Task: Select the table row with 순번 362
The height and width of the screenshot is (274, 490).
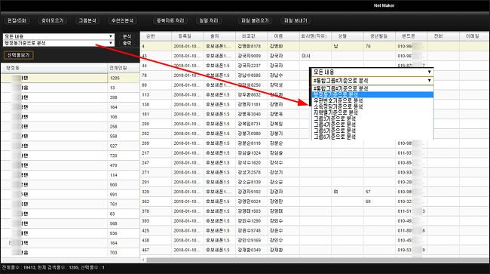Action: [x=314, y=201]
